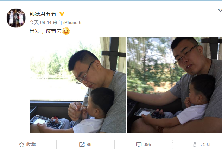Click the 韩德君五五 profile avatar
The image size is (222, 152).
(16, 18)
